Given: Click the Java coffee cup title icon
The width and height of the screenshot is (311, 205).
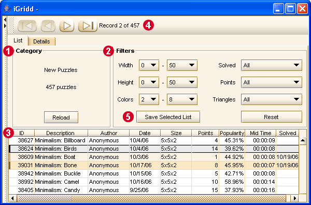Looking at the screenshot, I should click(7, 8).
